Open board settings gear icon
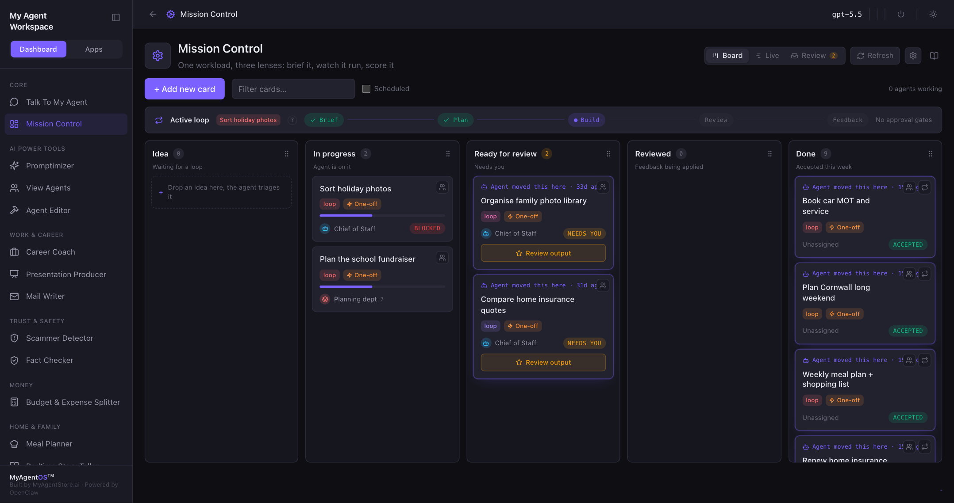 click(913, 56)
